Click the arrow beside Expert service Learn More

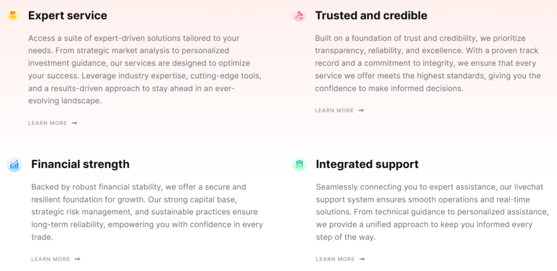pyautogui.click(x=75, y=123)
